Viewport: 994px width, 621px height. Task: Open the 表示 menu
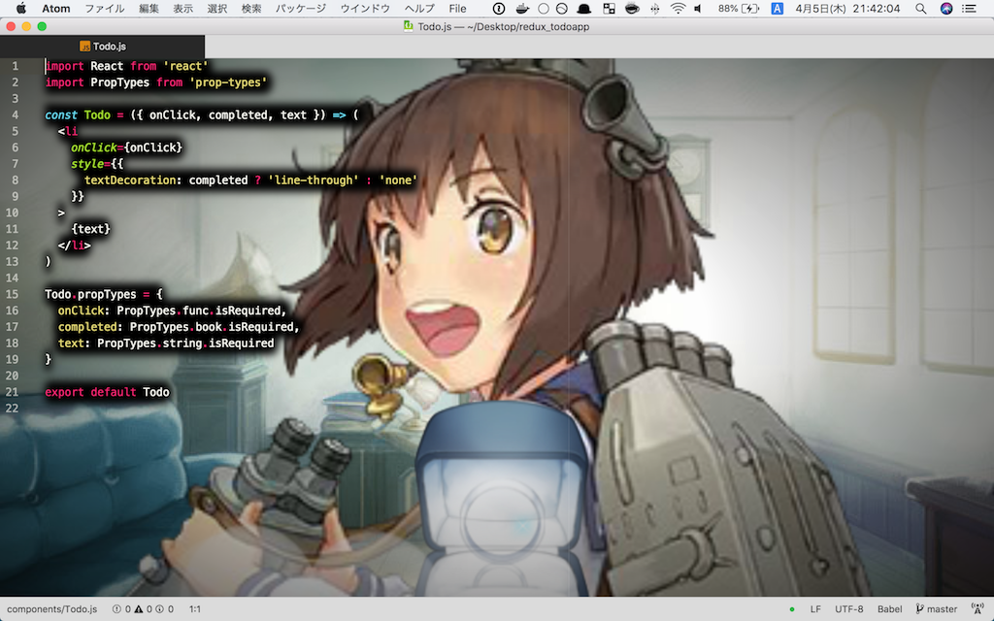(x=183, y=8)
